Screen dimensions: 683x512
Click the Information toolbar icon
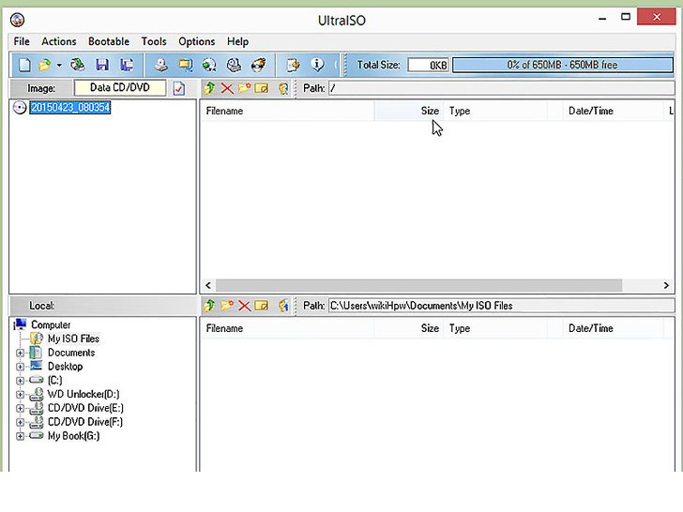317,65
